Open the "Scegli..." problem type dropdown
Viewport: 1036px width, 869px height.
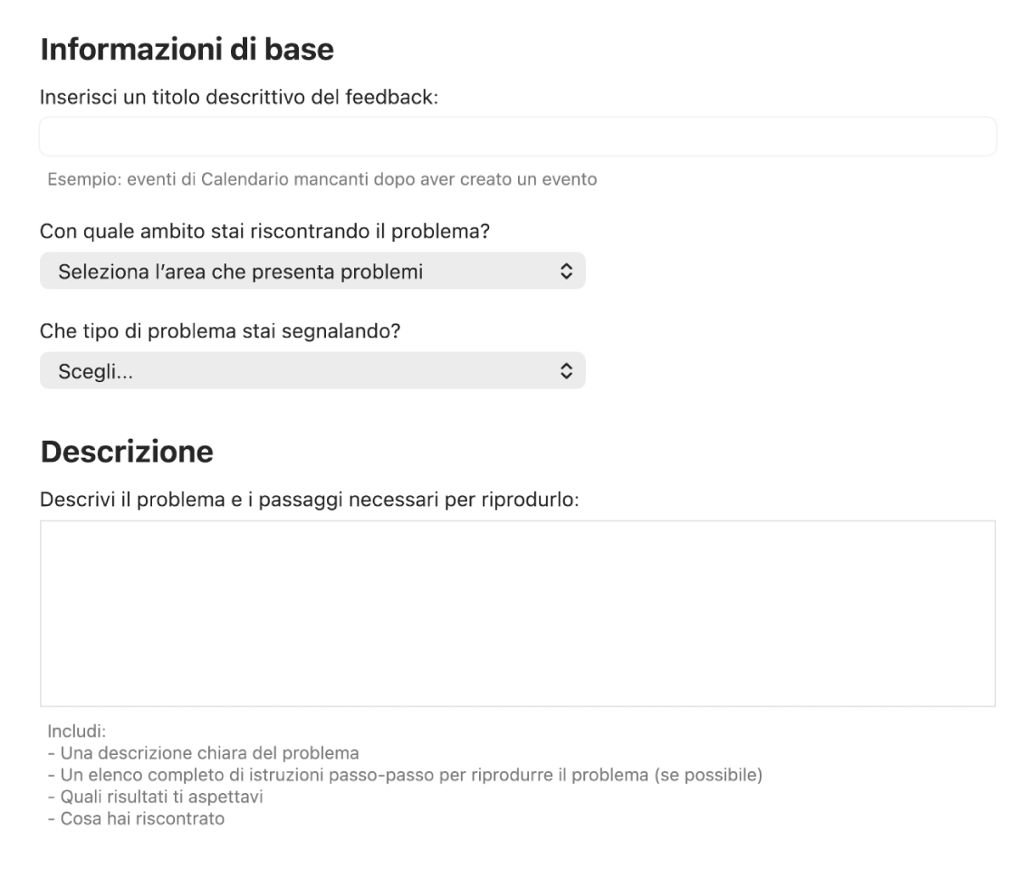click(312, 370)
